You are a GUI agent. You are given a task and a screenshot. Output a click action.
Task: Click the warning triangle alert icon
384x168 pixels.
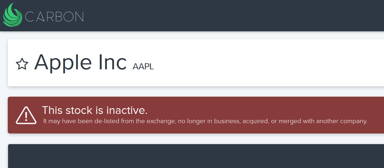click(26, 115)
